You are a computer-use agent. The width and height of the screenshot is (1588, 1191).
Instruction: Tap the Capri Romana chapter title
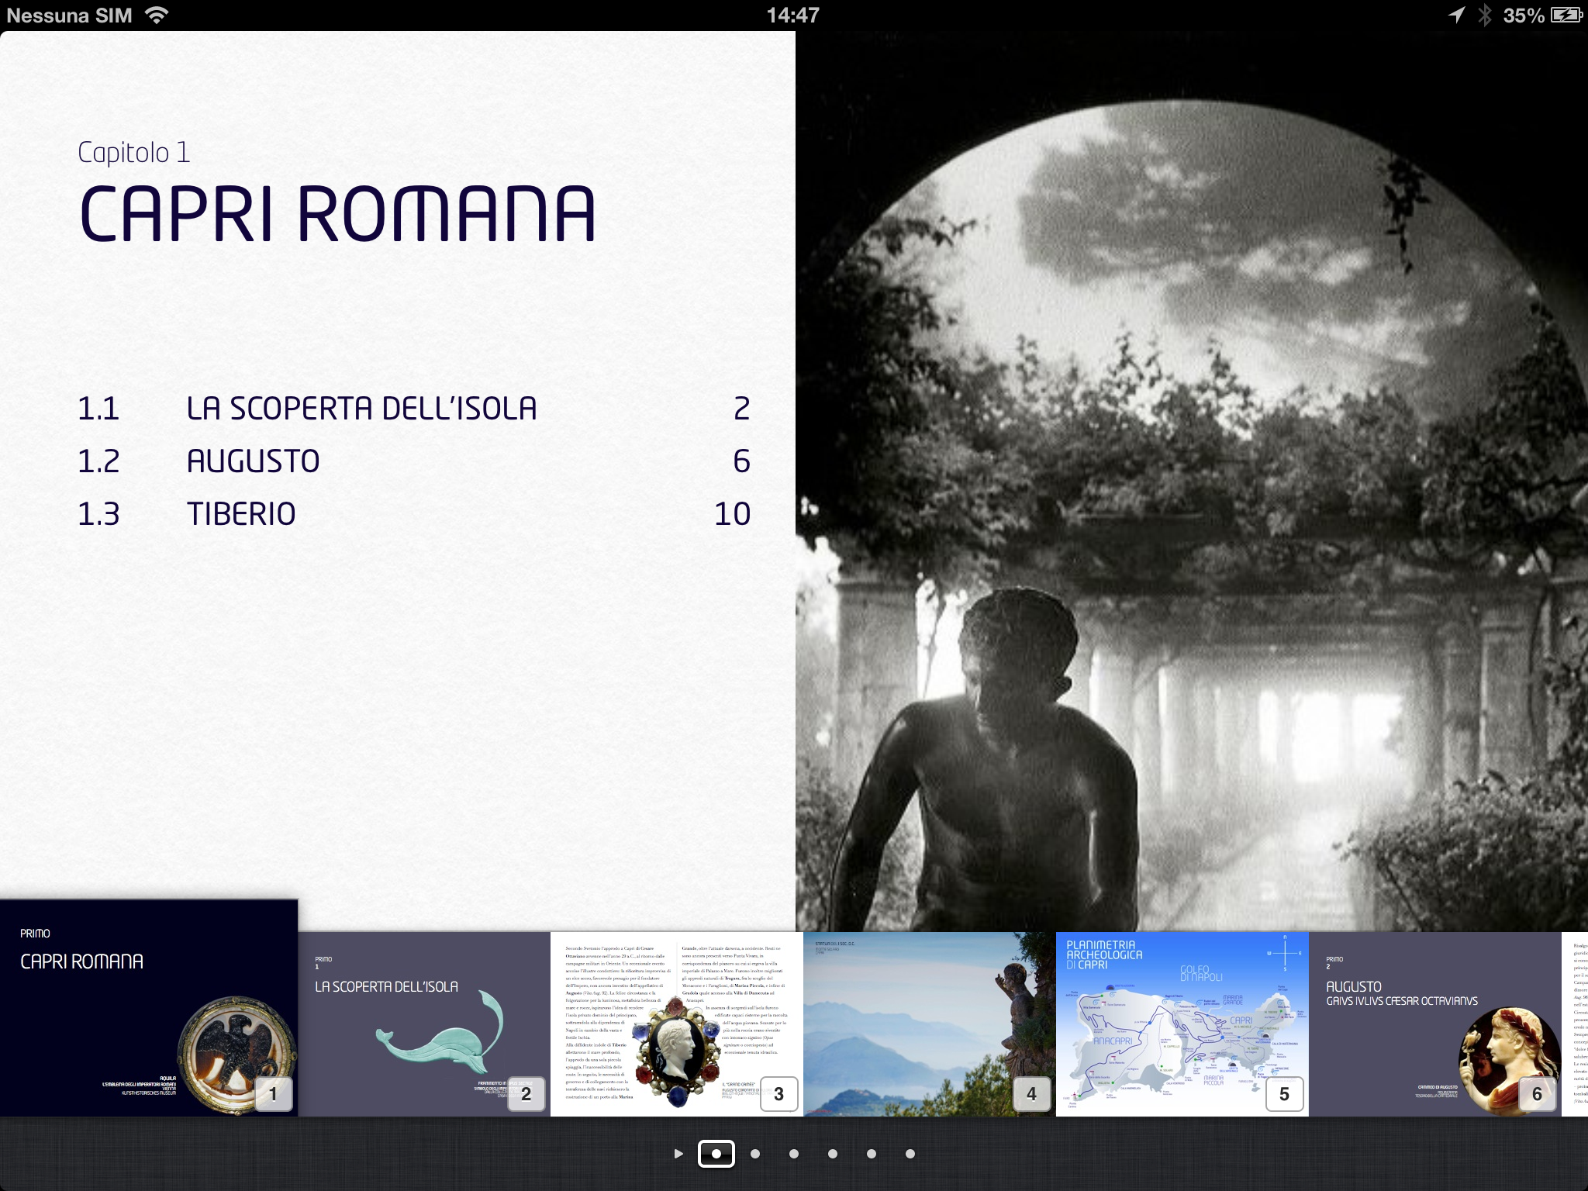coord(338,213)
